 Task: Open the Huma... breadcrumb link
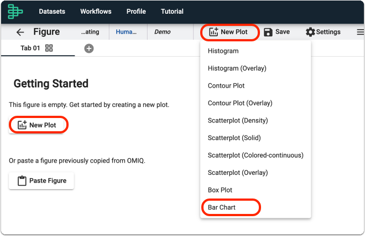coord(126,32)
